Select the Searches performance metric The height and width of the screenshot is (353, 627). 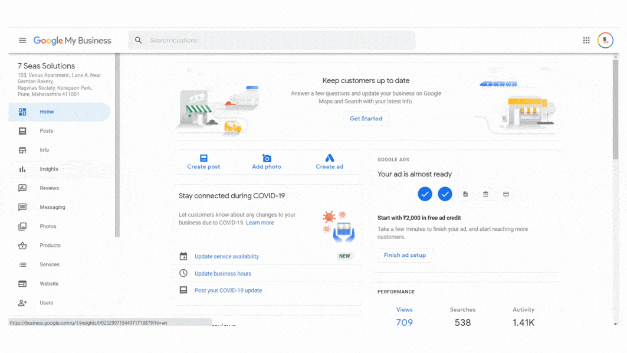tap(462, 316)
